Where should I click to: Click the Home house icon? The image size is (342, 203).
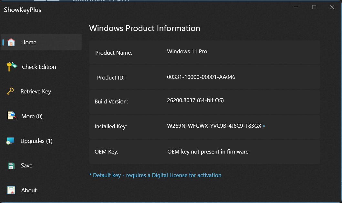tap(11, 42)
